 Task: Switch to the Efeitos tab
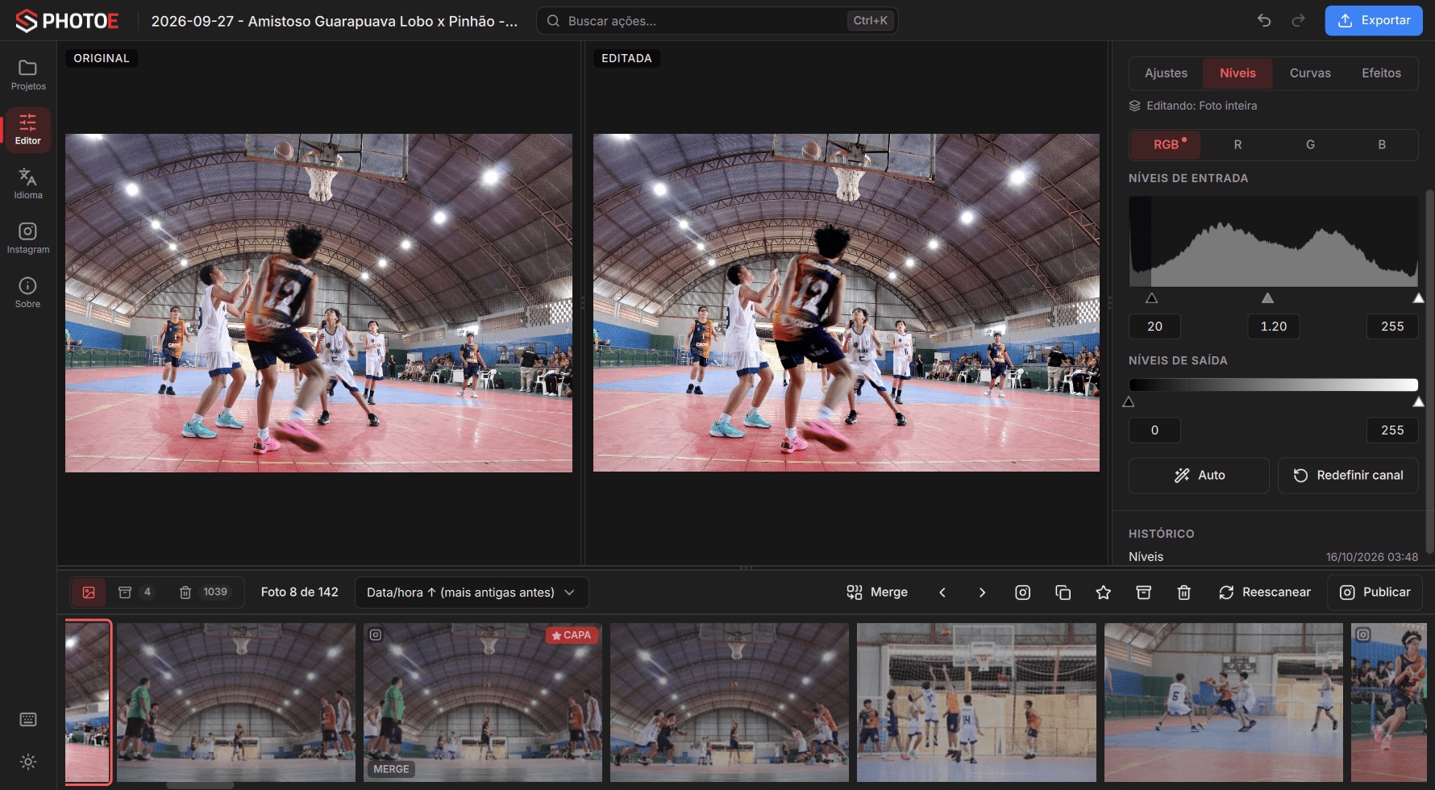[x=1381, y=73]
